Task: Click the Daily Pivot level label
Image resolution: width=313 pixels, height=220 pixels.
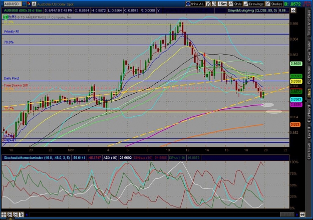Action: 12,78
